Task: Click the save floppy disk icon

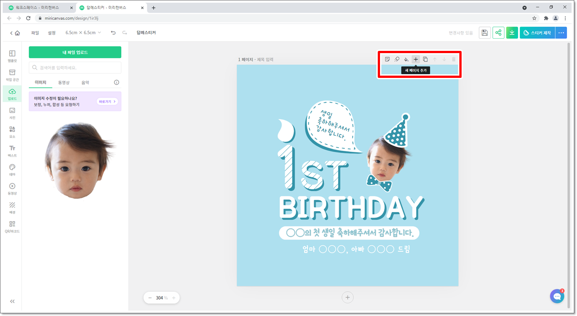Action: (485, 33)
